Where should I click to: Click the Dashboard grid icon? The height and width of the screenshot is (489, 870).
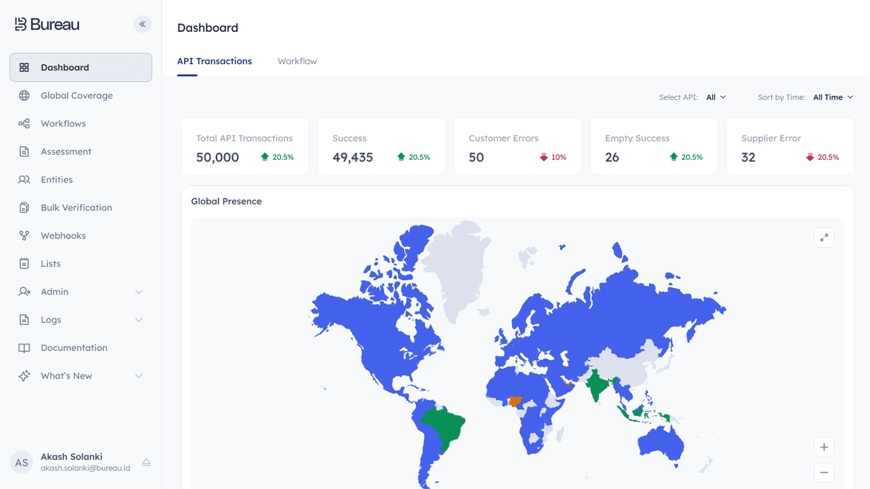coord(24,67)
